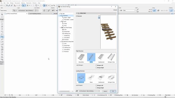Open the File menu
Screen dimensions: 175x98
[1, 3]
